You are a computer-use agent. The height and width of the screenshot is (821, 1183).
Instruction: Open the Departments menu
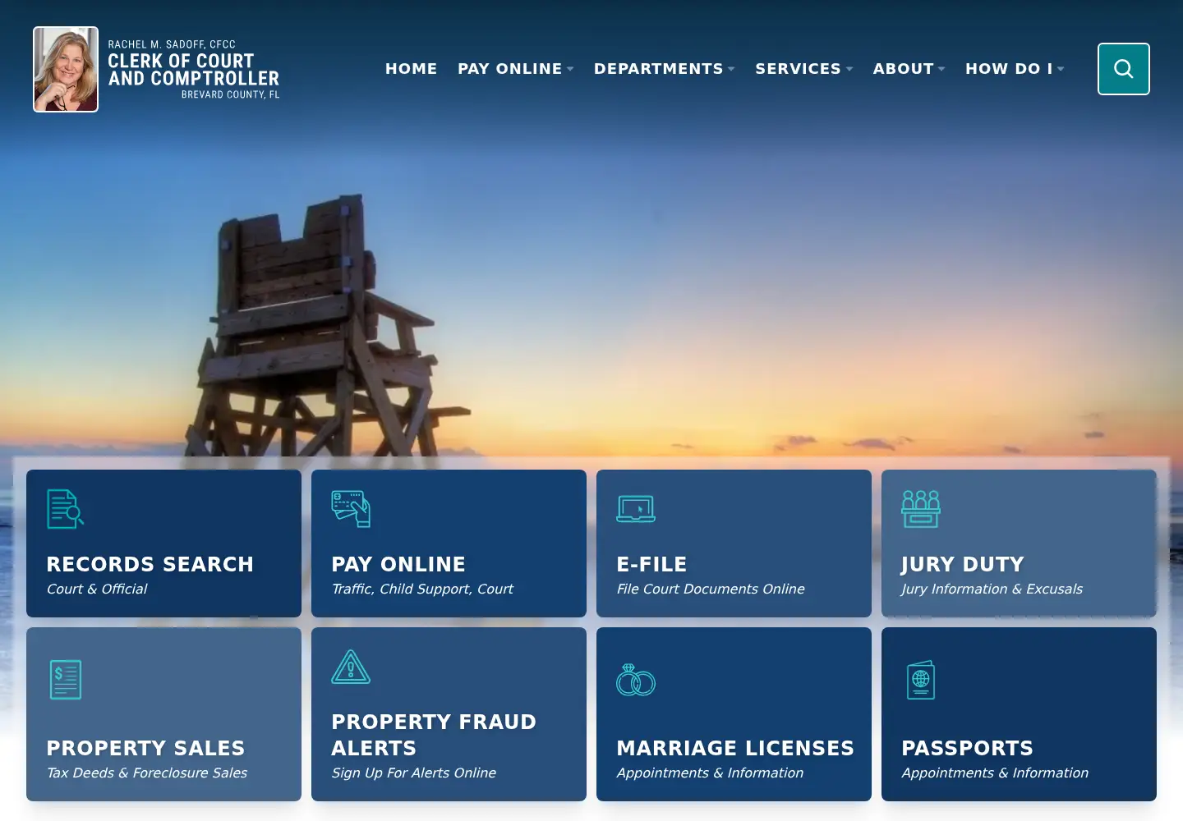click(658, 69)
